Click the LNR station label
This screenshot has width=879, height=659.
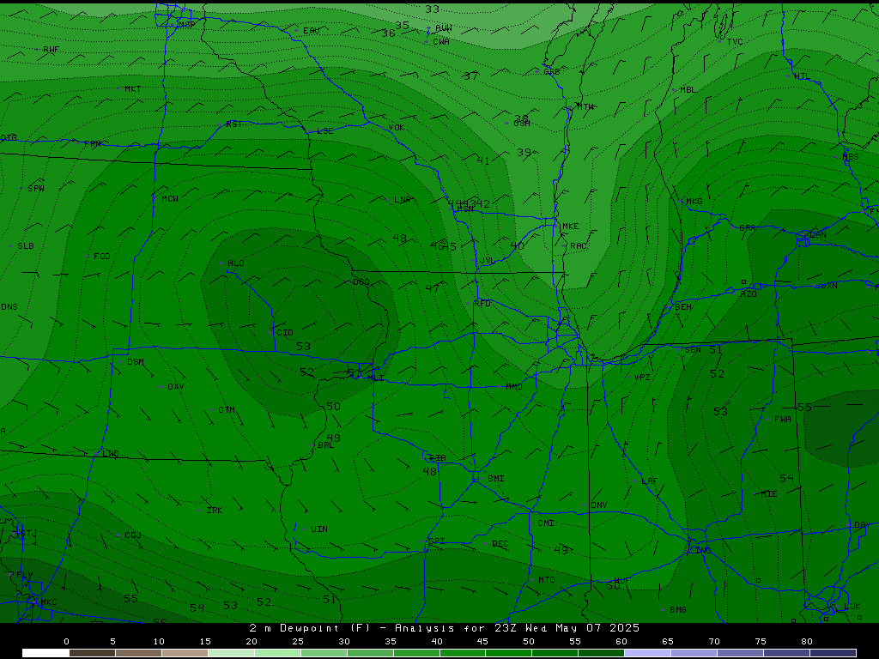coord(402,199)
